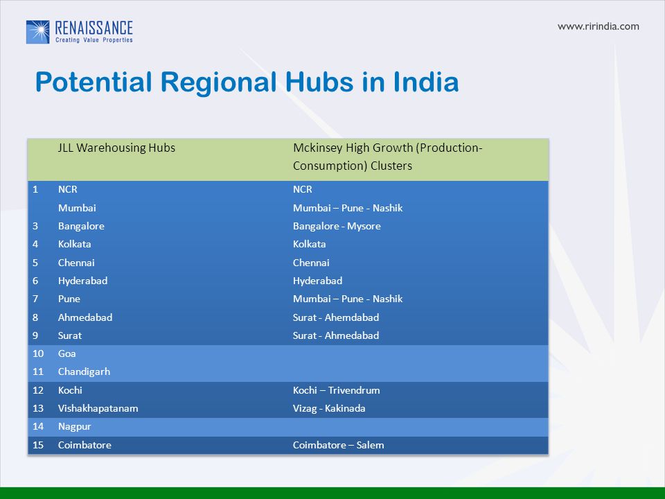665x499 pixels.
Task: Click the RENAISSANCE company name text
Action: (94, 28)
